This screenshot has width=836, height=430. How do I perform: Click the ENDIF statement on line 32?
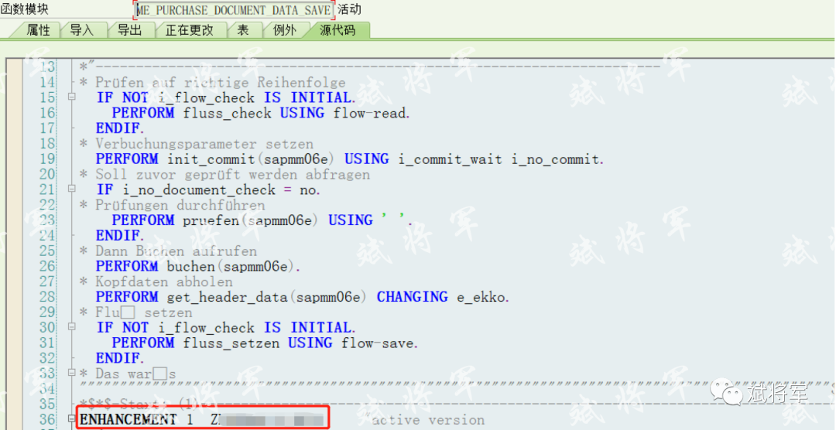coord(120,358)
